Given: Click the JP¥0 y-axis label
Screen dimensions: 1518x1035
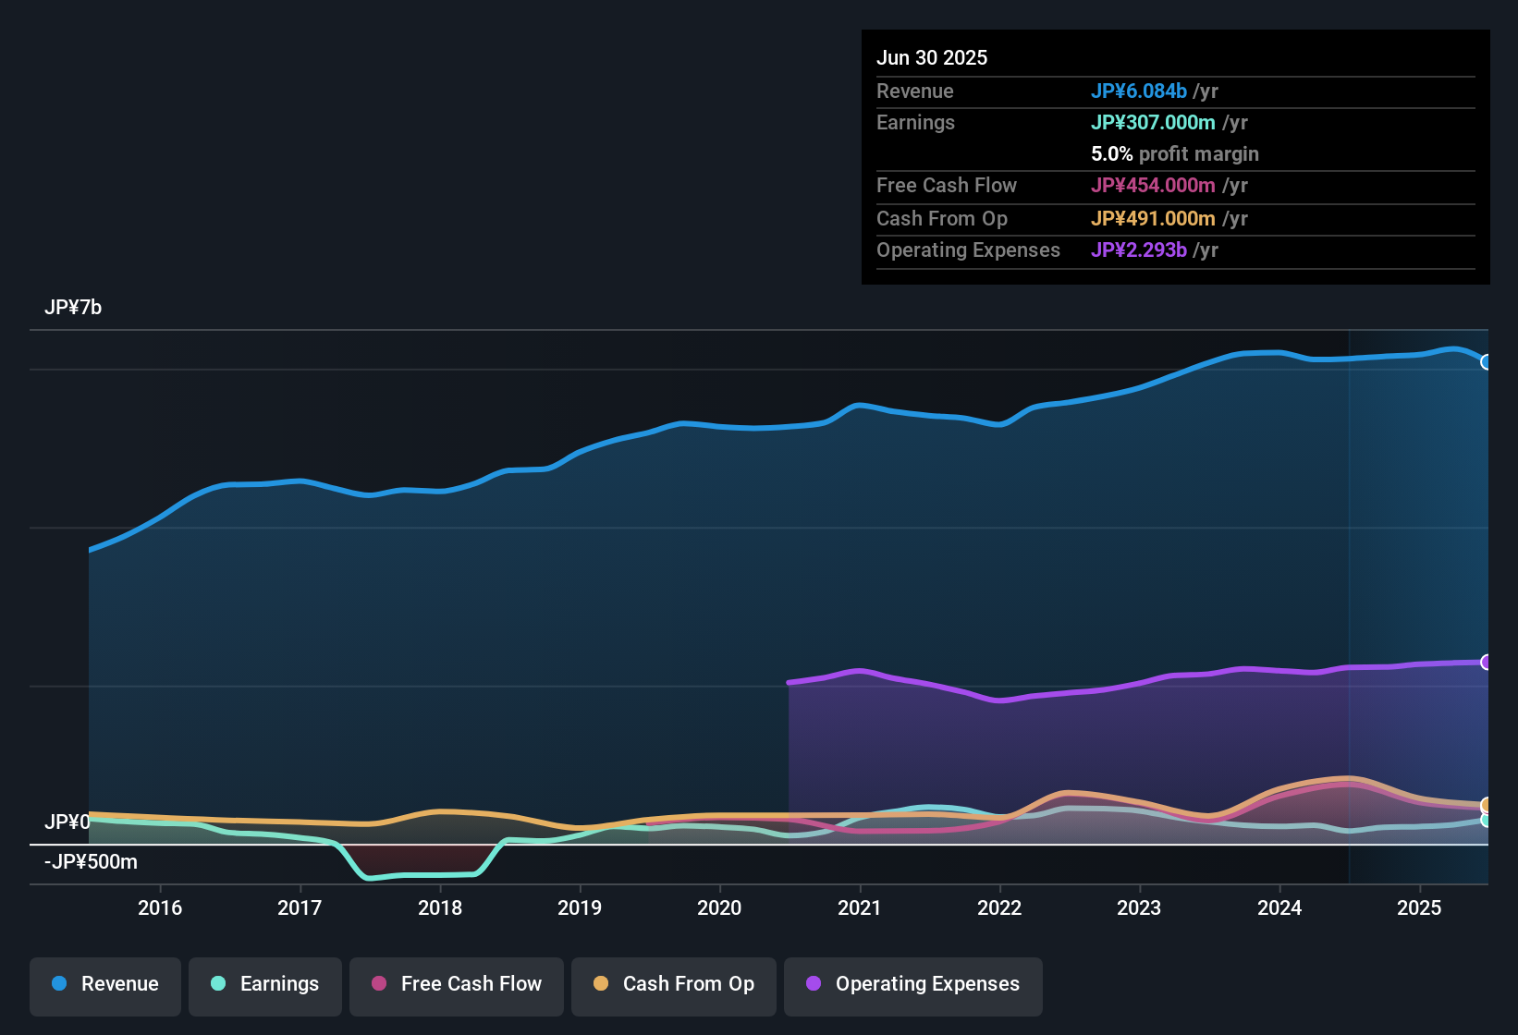Looking at the screenshot, I should 67,822.
